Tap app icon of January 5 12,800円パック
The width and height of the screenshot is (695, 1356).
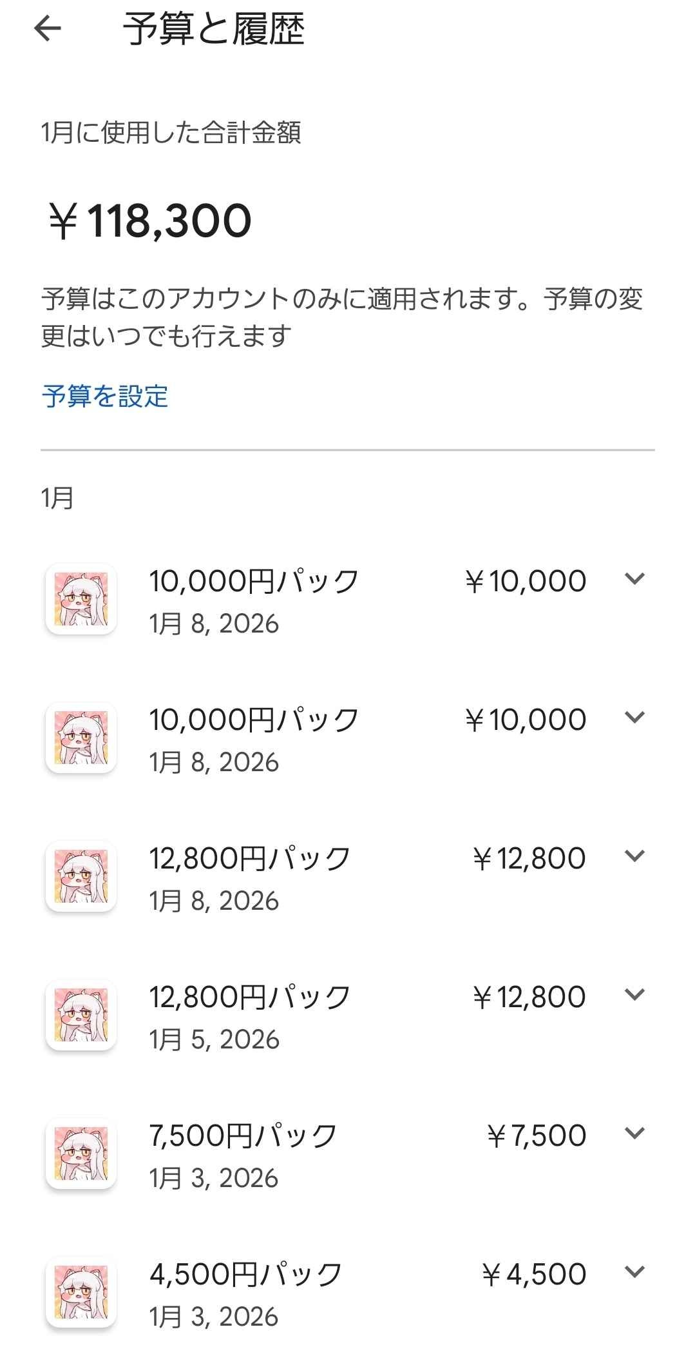(81, 1015)
